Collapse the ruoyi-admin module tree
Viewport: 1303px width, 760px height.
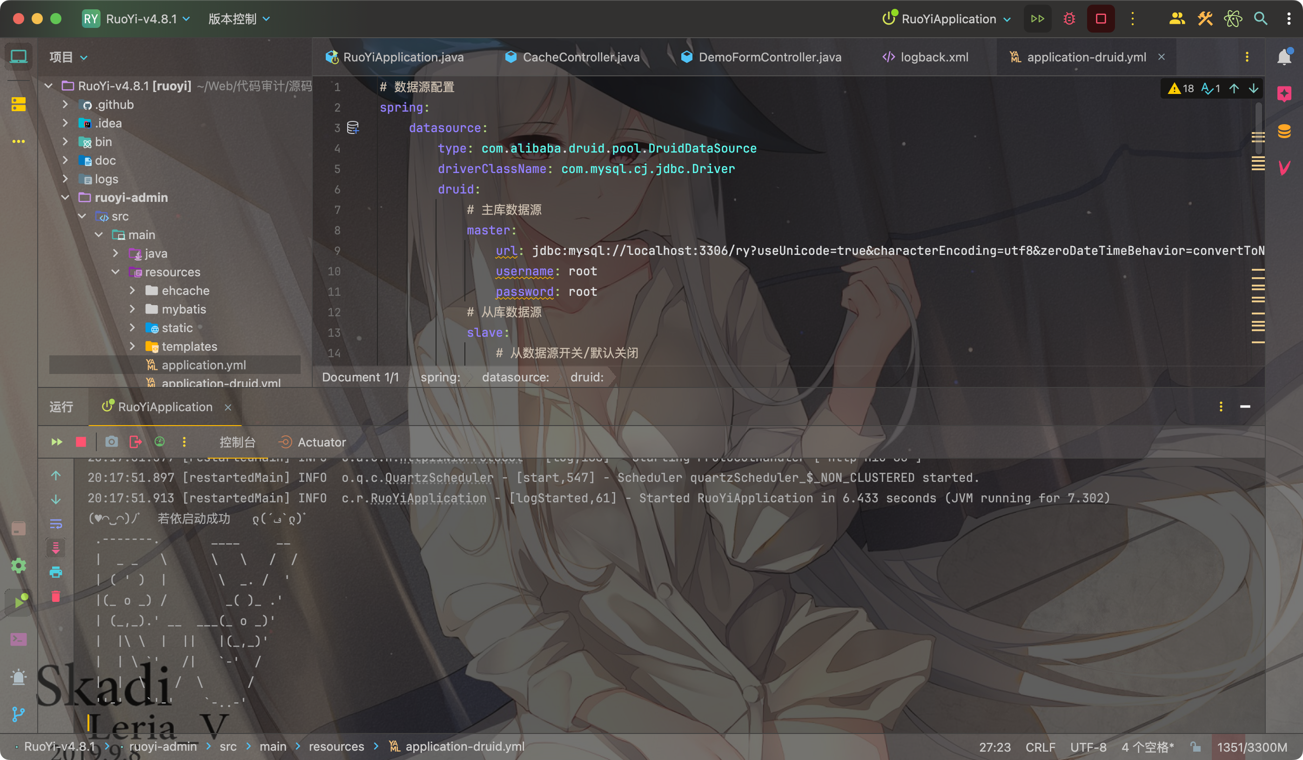[x=65, y=197]
